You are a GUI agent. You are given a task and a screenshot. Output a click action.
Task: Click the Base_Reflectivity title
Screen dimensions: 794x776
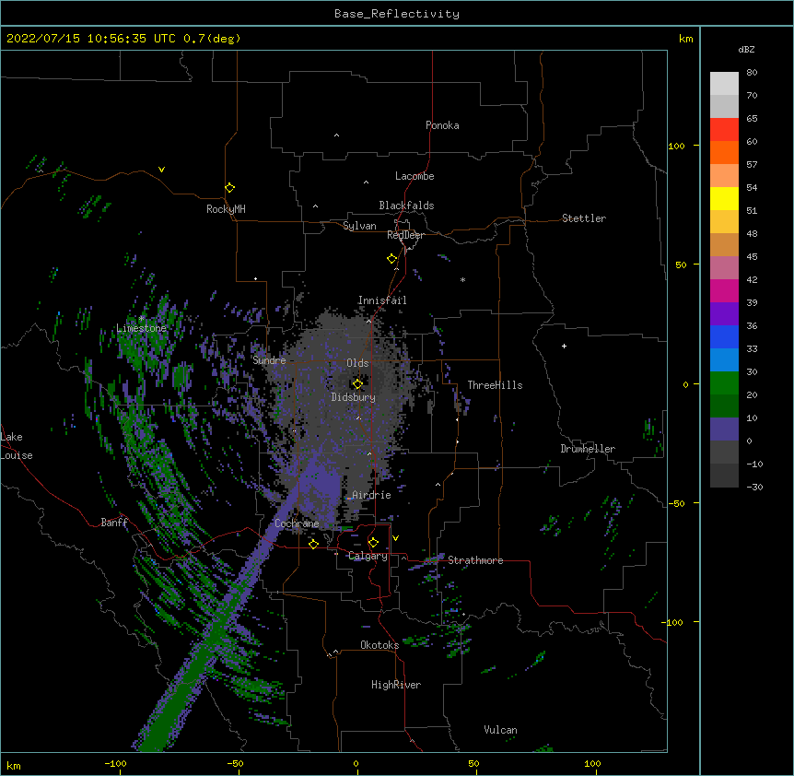(x=397, y=14)
